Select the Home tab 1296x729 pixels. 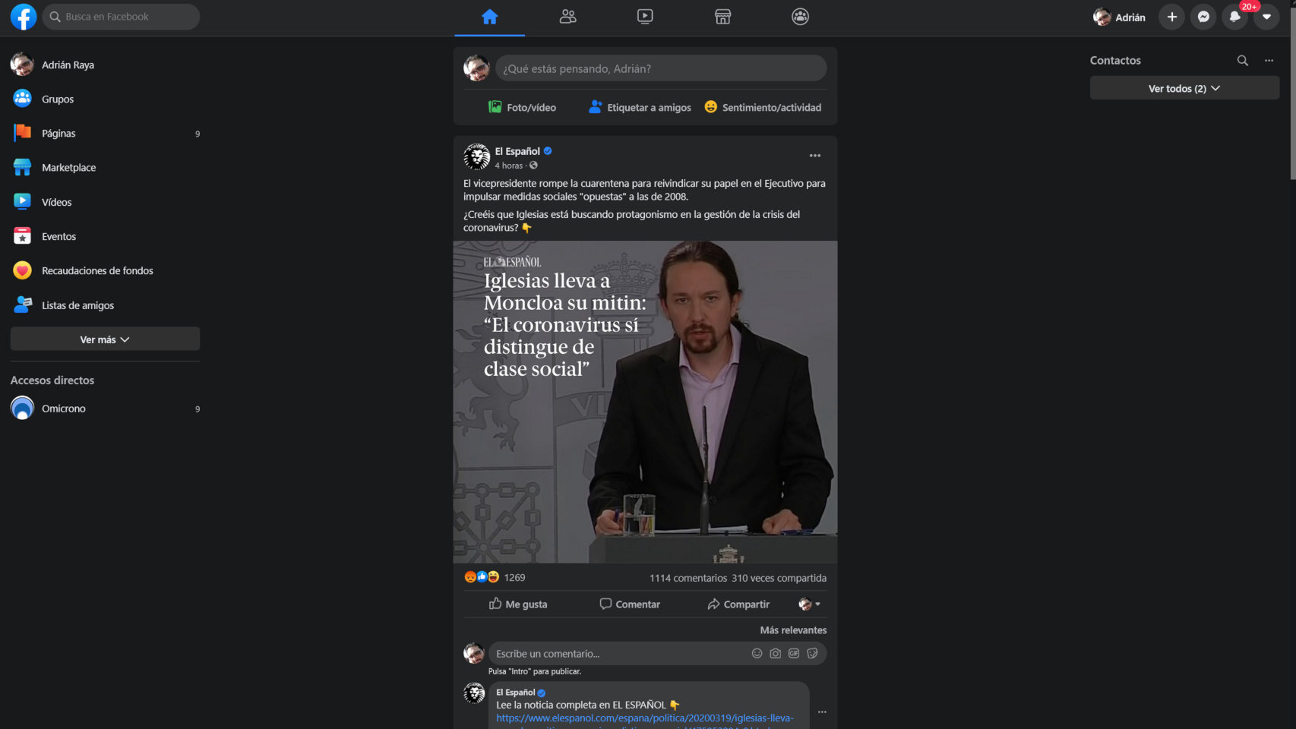tap(489, 16)
